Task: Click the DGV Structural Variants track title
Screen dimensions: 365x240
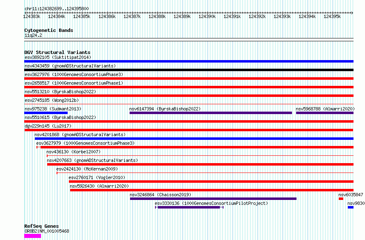Action: pos(57,52)
